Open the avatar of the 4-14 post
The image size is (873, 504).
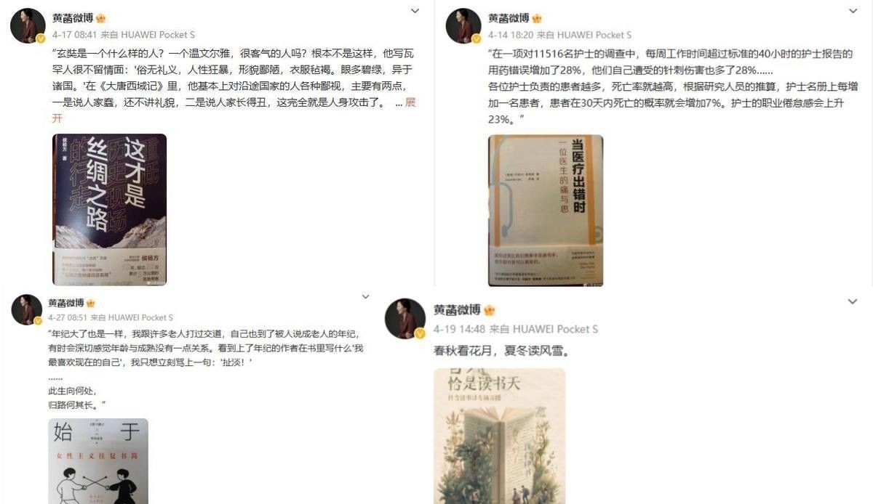pyautogui.click(x=463, y=26)
